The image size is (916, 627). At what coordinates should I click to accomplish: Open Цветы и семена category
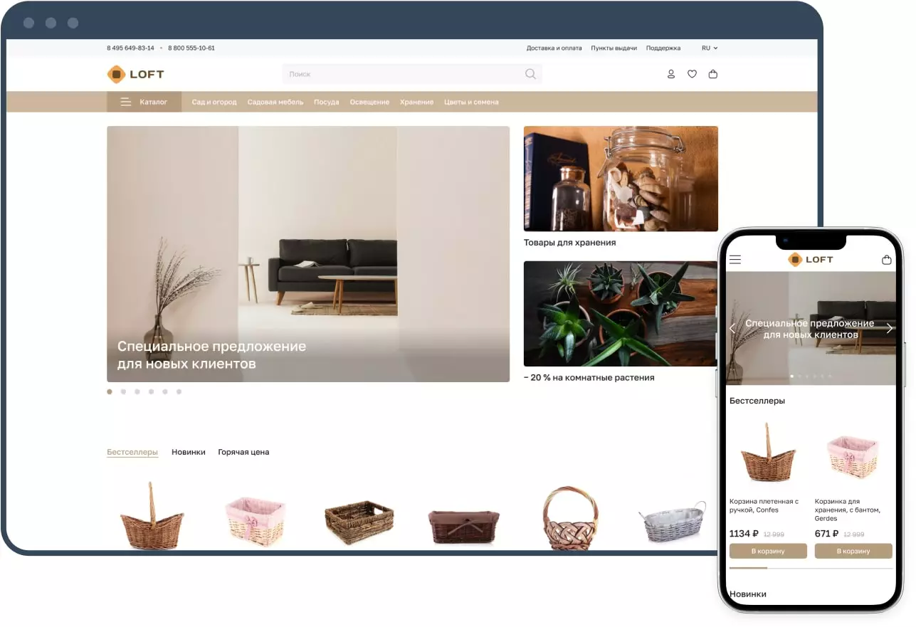[x=471, y=102]
